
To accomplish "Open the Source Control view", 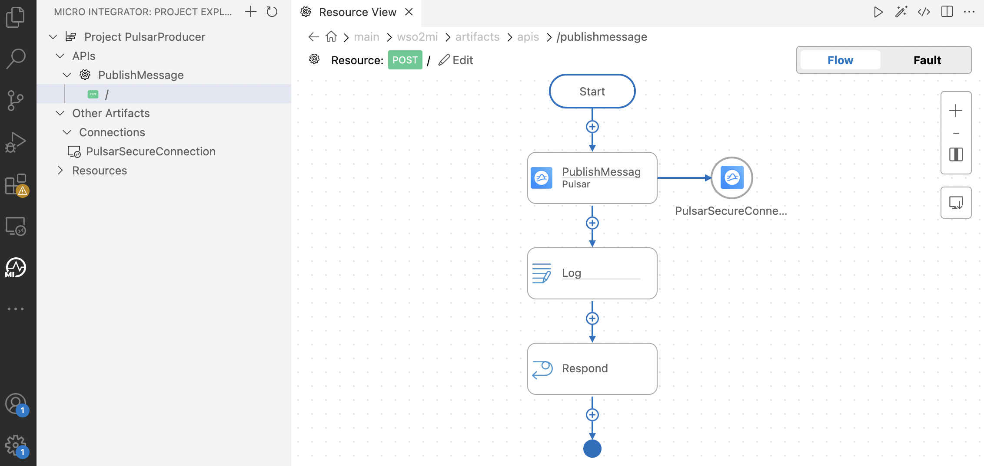I will click(x=16, y=101).
